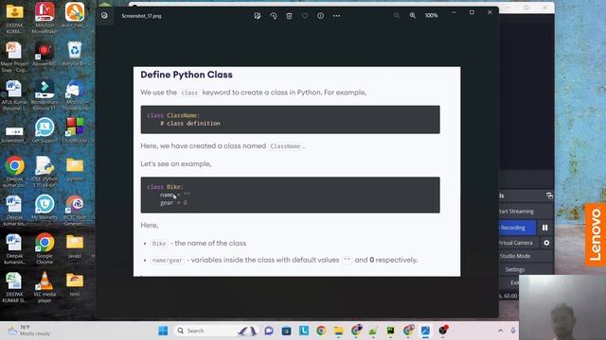Click the OBS Recording button
This screenshot has width=606, height=340.
tap(517, 228)
